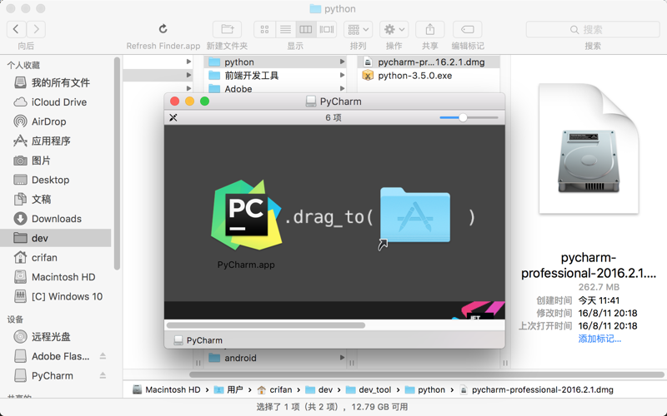
Task: Open the arrange (排列) dropdown
Action: coord(359,29)
